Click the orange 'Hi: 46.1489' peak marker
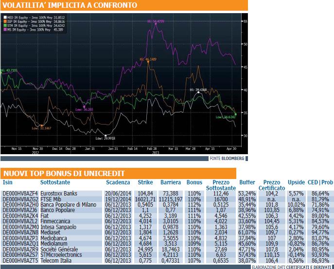Screen dimensions: 334x269 point(148,62)
